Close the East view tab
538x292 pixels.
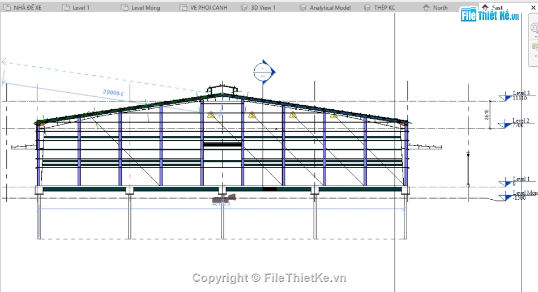point(533,7)
